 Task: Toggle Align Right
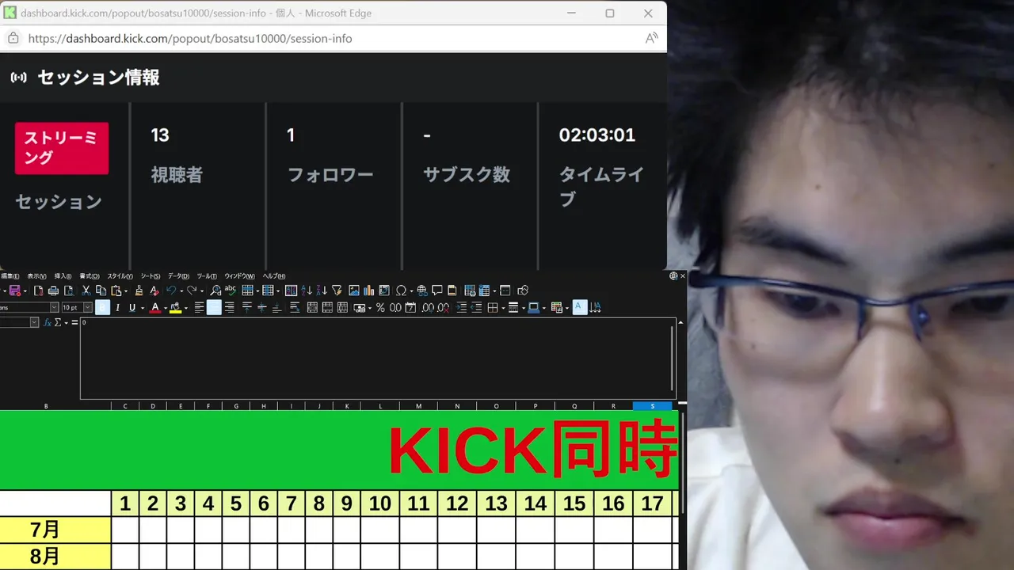pos(229,308)
